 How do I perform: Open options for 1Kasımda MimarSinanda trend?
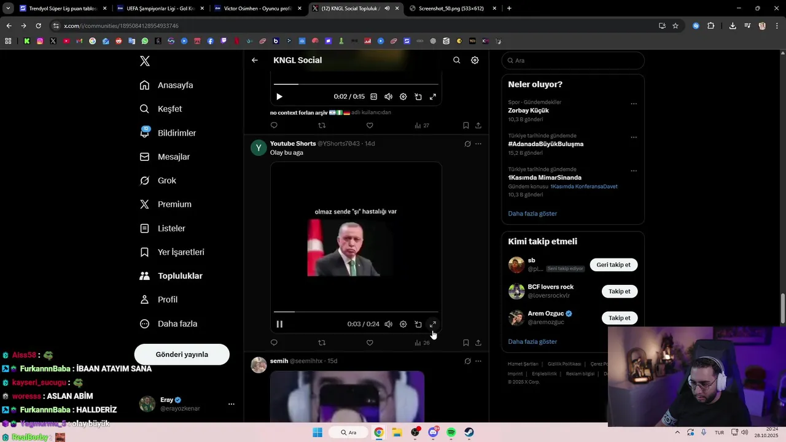(634, 170)
